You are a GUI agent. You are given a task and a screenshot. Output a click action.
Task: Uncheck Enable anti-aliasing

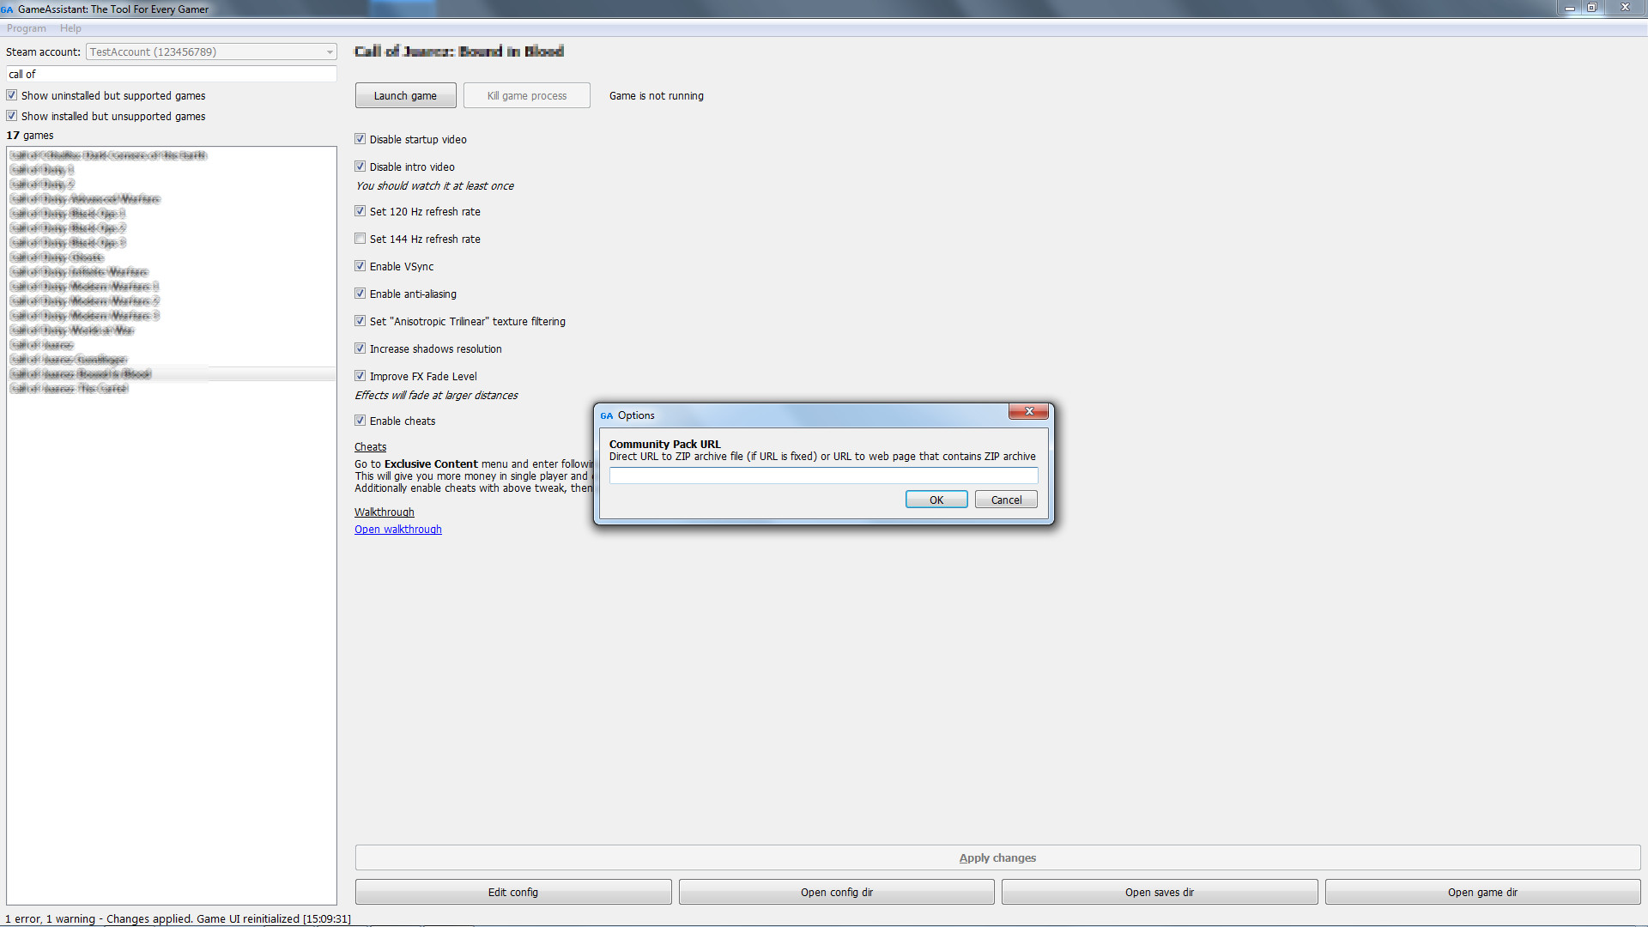pyautogui.click(x=360, y=293)
